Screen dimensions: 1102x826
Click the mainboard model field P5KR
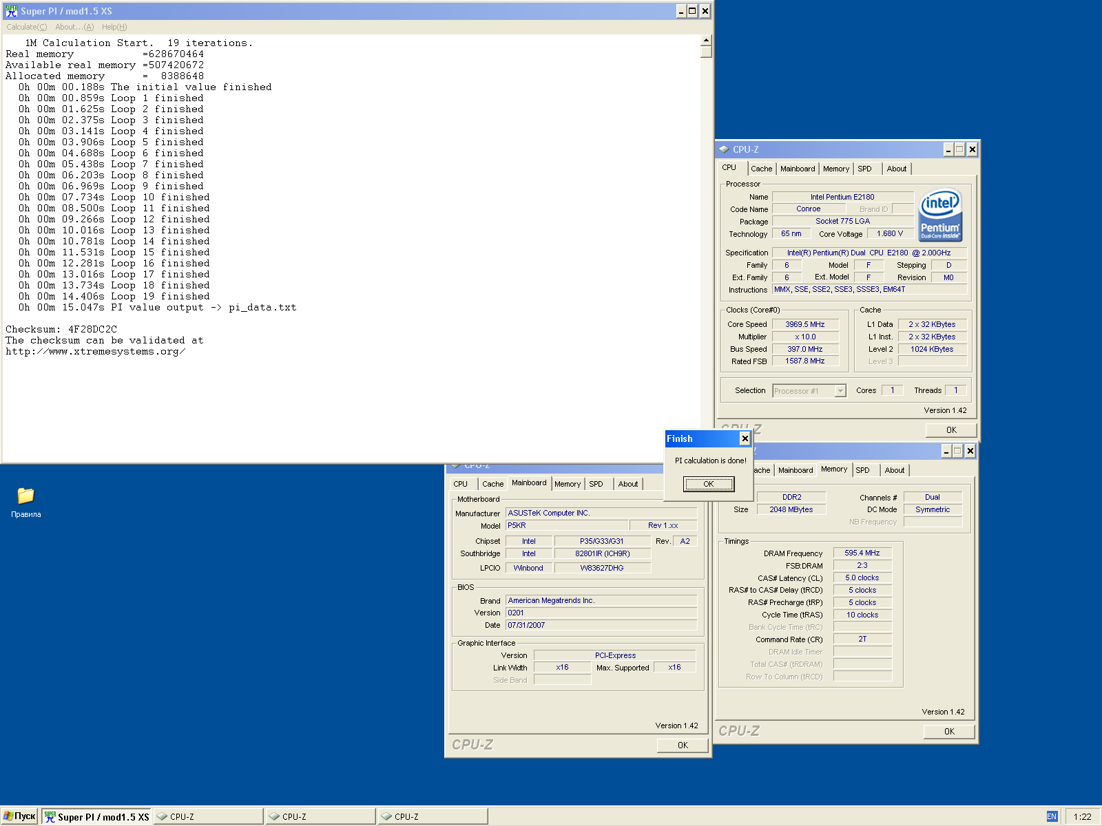(x=566, y=525)
